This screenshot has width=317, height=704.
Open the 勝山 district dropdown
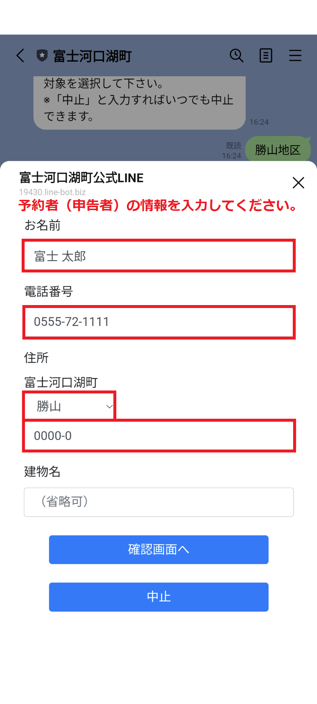70,406
